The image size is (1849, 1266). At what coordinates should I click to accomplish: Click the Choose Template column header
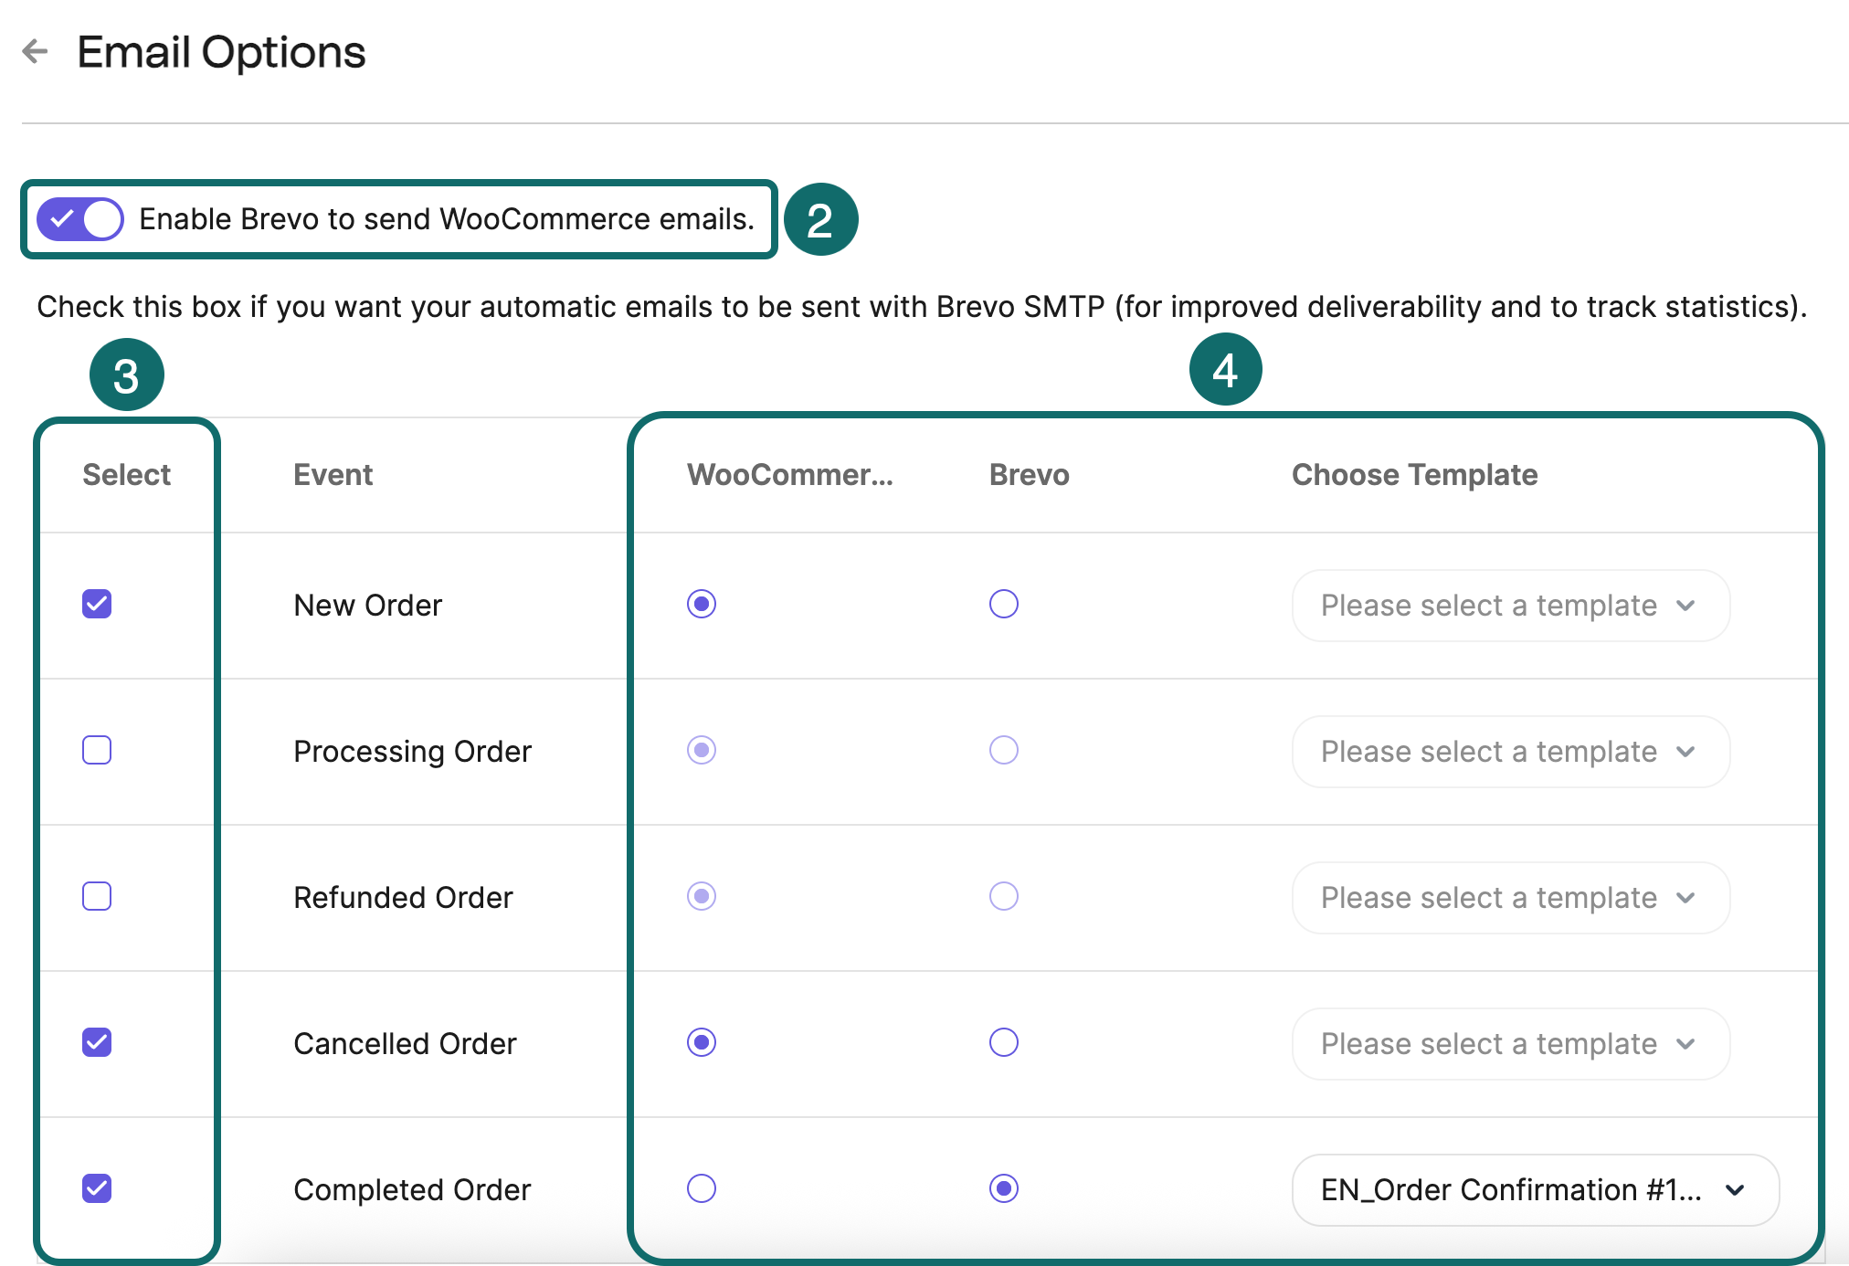coord(1413,474)
